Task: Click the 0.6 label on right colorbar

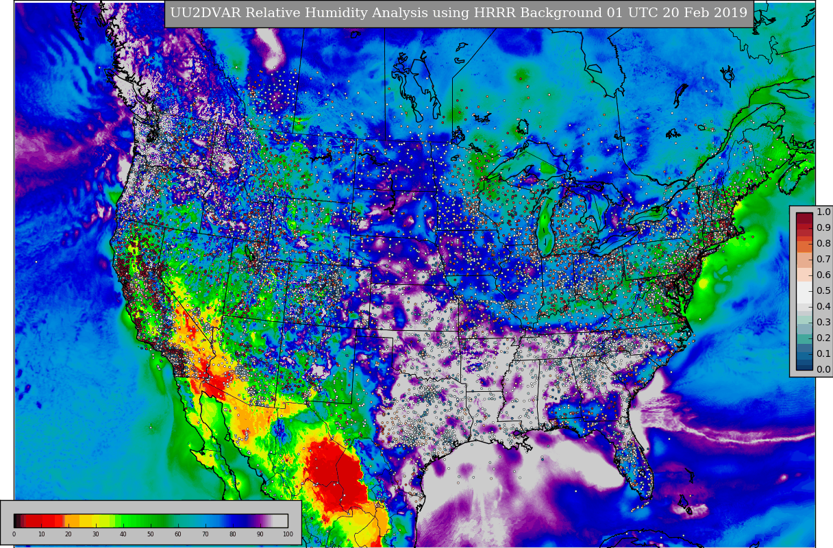Action: (823, 275)
